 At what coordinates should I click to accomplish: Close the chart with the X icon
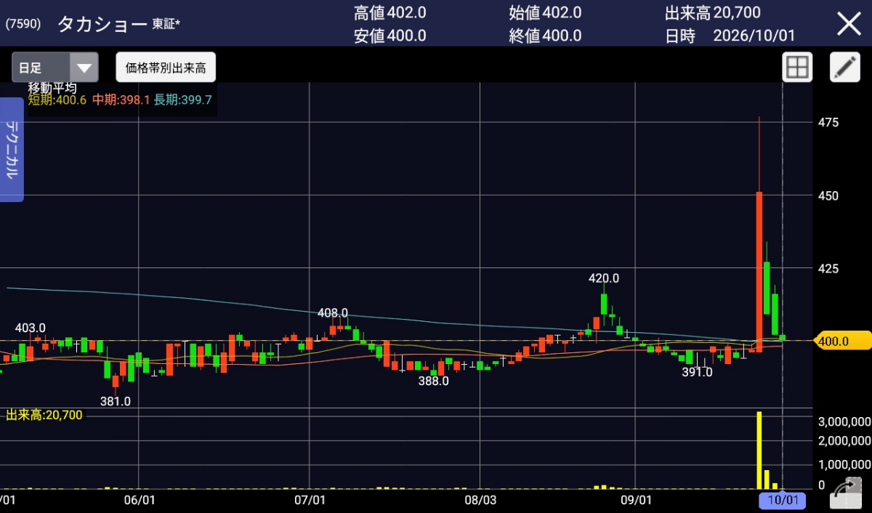(849, 24)
